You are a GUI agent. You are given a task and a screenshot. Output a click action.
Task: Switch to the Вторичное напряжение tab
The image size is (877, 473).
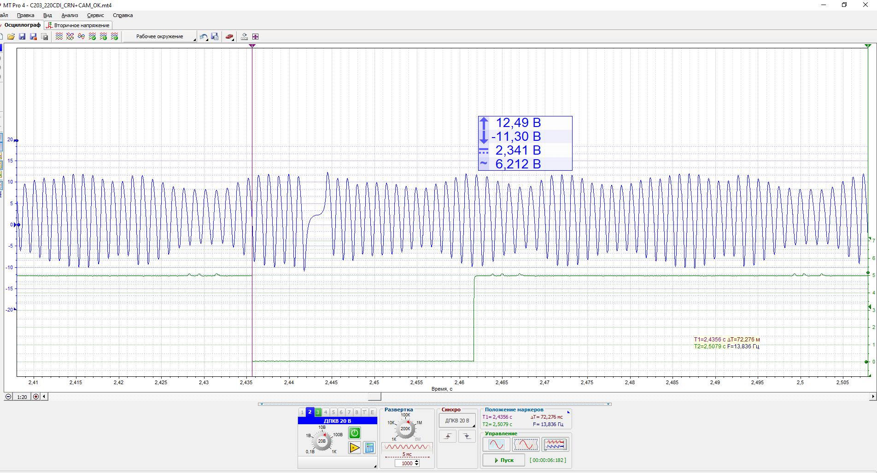(x=78, y=25)
